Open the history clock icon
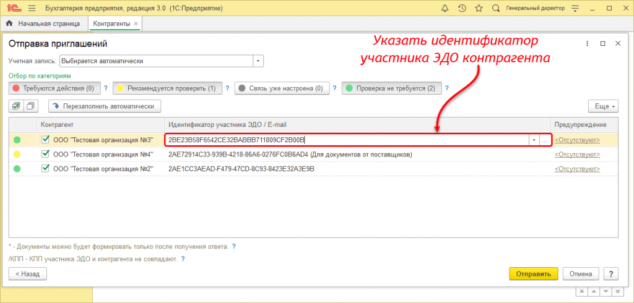Viewport: 634px width, 303px height. pyautogui.click(x=462, y=9)
